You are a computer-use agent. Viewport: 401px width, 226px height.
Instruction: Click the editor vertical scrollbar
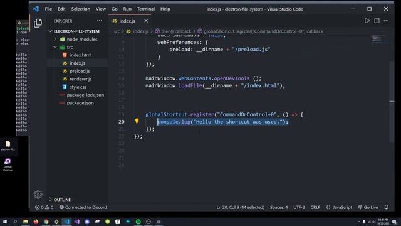392,101
